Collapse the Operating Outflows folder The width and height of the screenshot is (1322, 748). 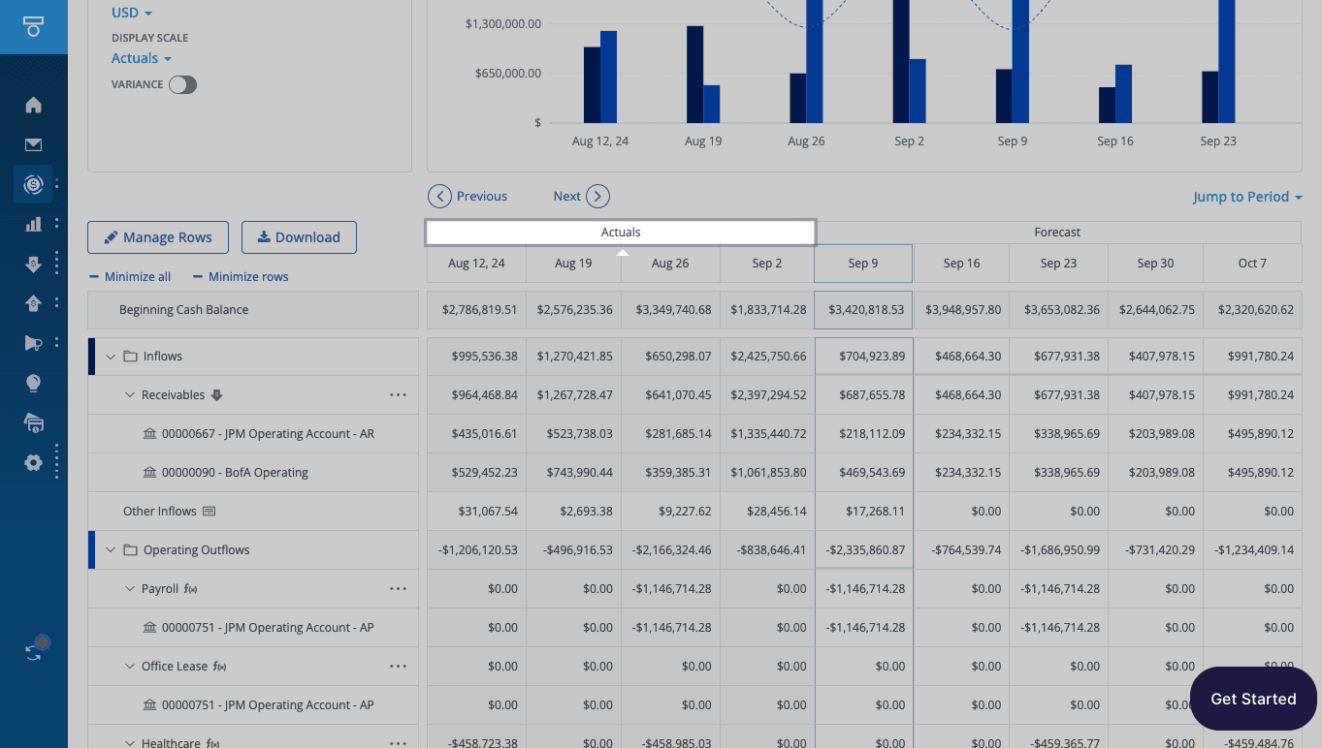[x=111, y=550]
